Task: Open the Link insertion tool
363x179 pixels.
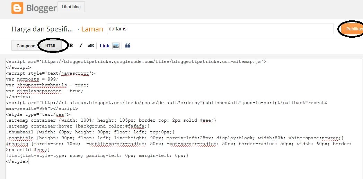Action: coord(104,46)
